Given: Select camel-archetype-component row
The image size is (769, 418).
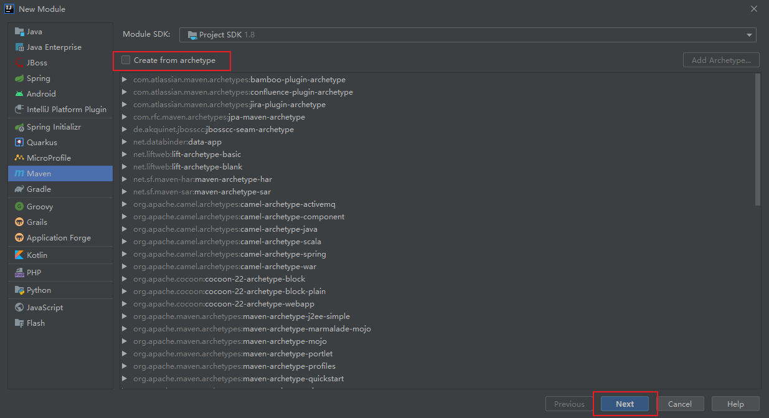Looking at the screenshot, I should [x=437, y=217].
